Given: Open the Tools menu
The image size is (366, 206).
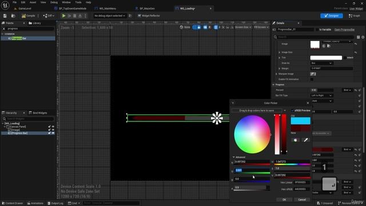Looking at the screenshot, I should [78, 2].
